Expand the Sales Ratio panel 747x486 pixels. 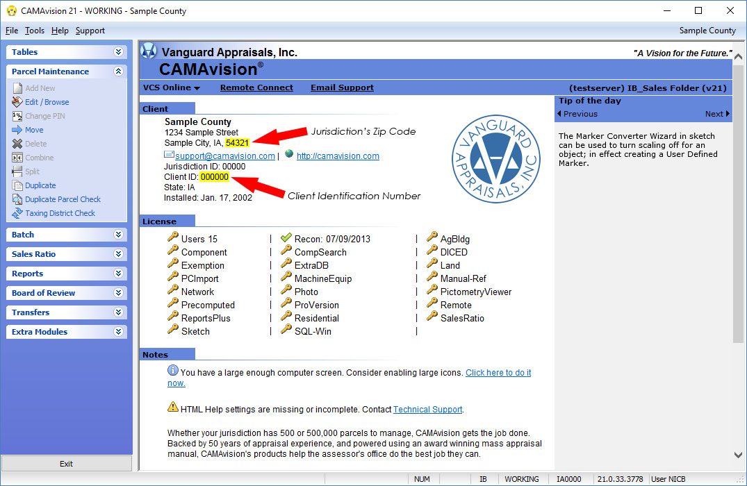tap(118, 254)
